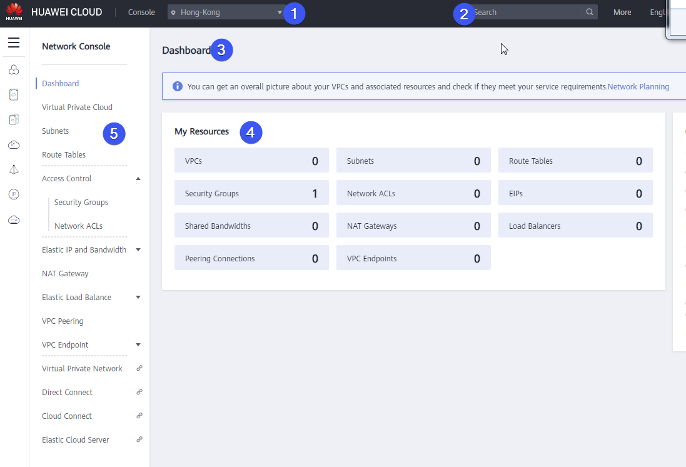
Task: Click the location pin in region selector
Action: click(173, 13)
